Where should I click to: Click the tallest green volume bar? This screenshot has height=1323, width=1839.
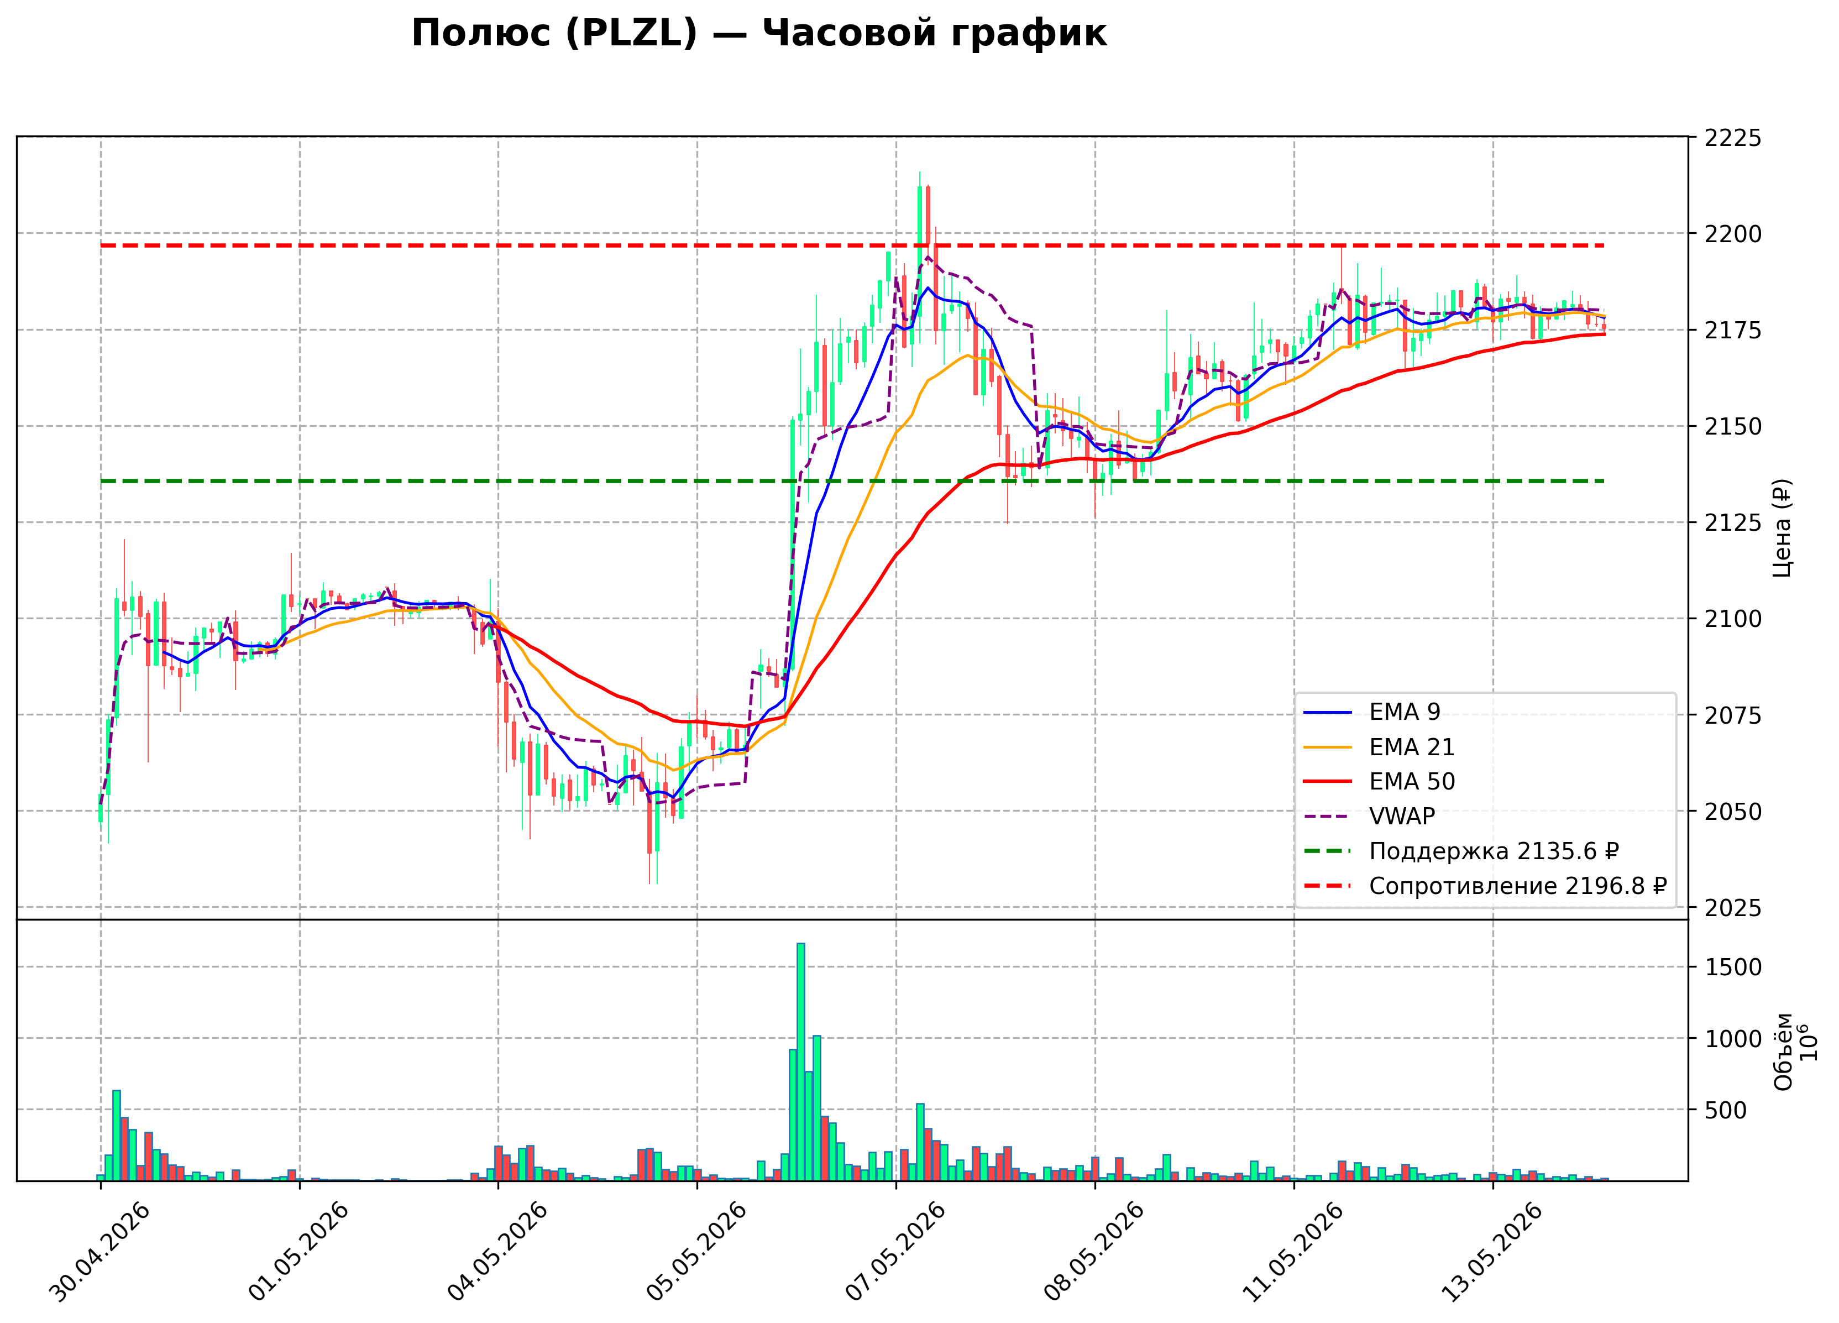[x=800, y=1062]
